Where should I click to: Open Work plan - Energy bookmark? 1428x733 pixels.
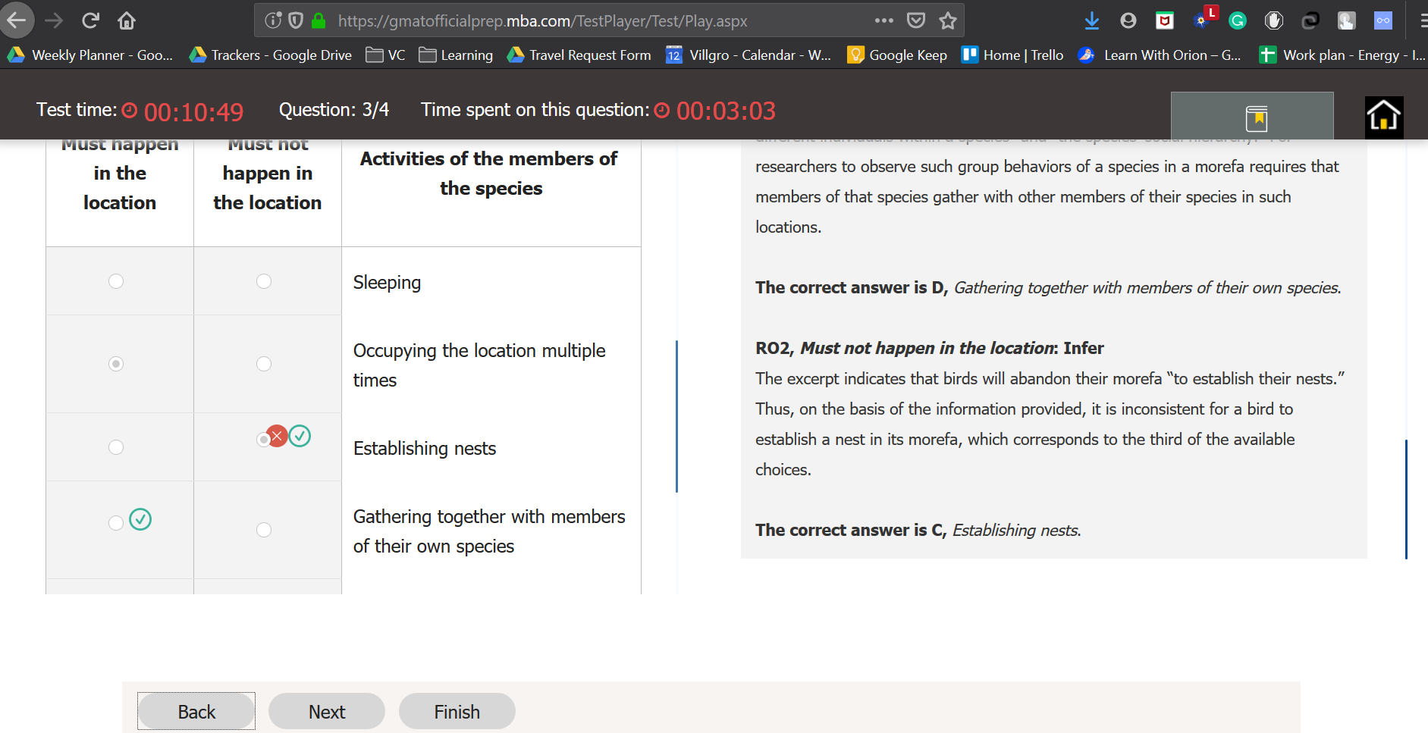pos(1342,55)
